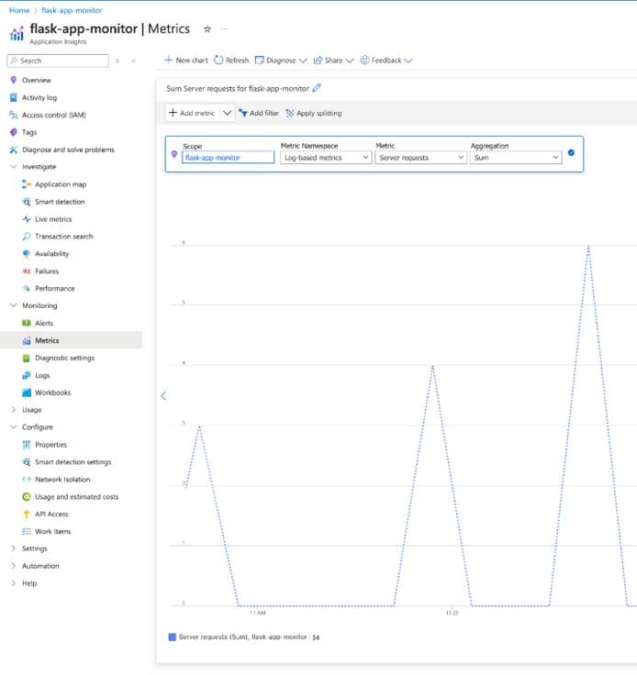Collapse the sidebar menu with double chevron
637x675 pixels.
[133, 61]
